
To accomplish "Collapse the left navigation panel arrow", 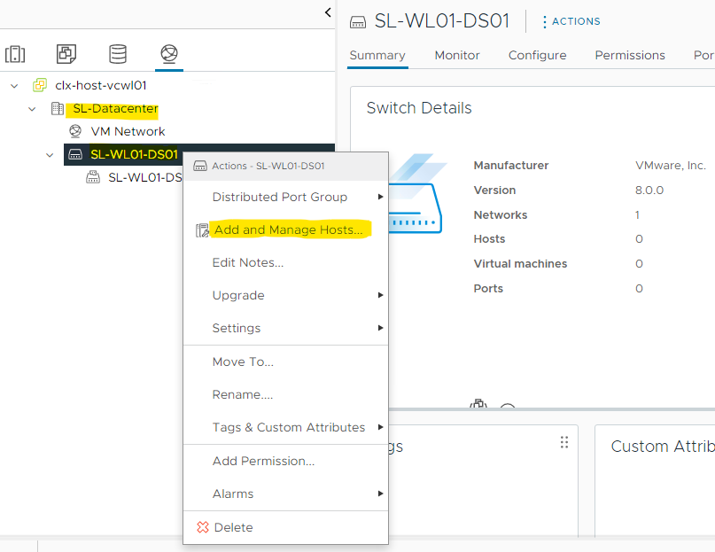I will [328, 12].
